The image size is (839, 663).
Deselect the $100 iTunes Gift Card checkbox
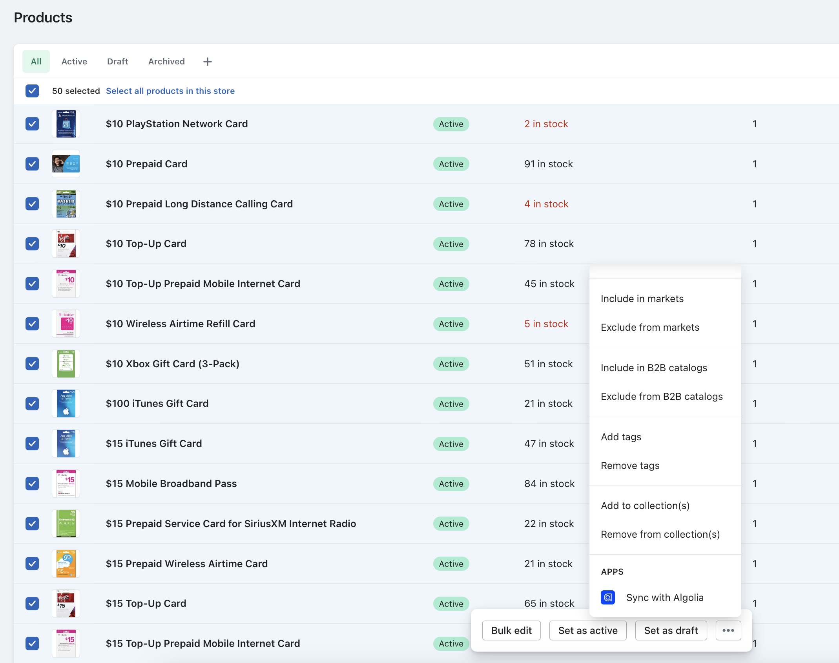[32, 403]
